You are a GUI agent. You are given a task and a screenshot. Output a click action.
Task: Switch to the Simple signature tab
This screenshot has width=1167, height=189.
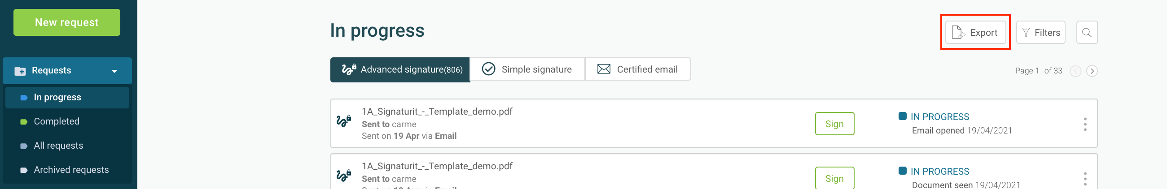tap(527, 69)
